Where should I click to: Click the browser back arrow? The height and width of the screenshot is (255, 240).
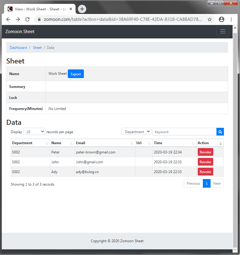8,19
